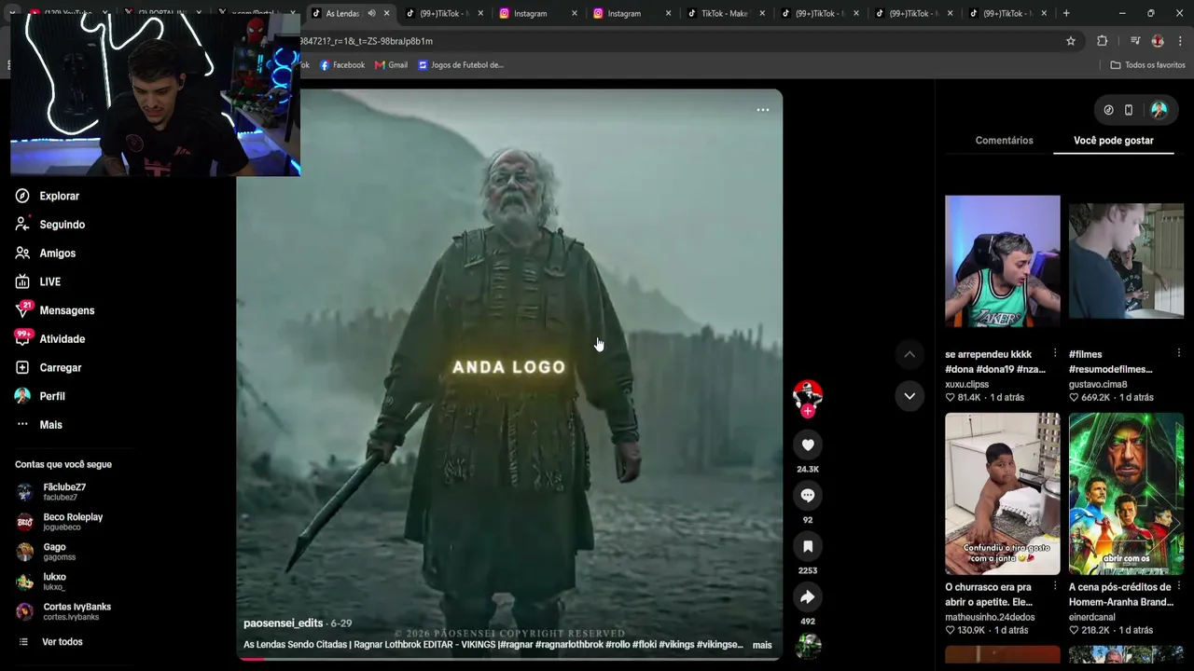
Task: Open options for A cena pós-créditos video
Action: pos(1179,586)
